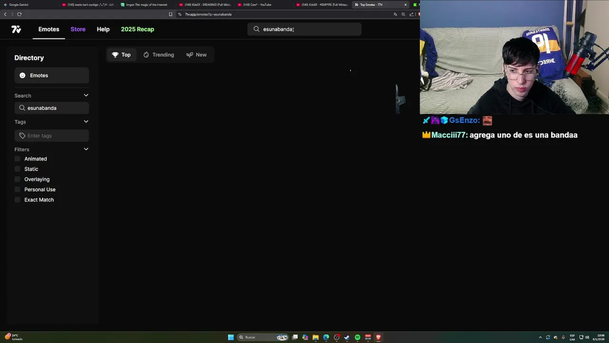
Task: Click the flame icon on the Trending tab
Action: (146, 55)
